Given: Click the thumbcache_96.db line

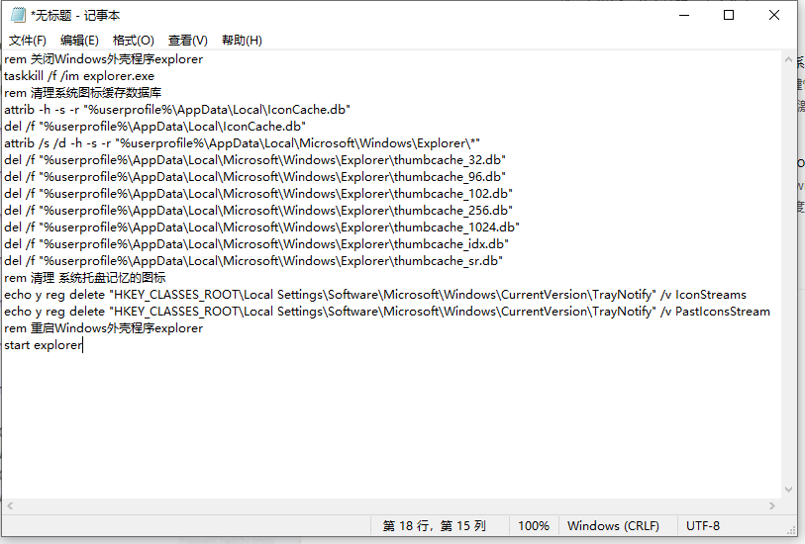Looking at the screenshot, I should click(254, 177).
